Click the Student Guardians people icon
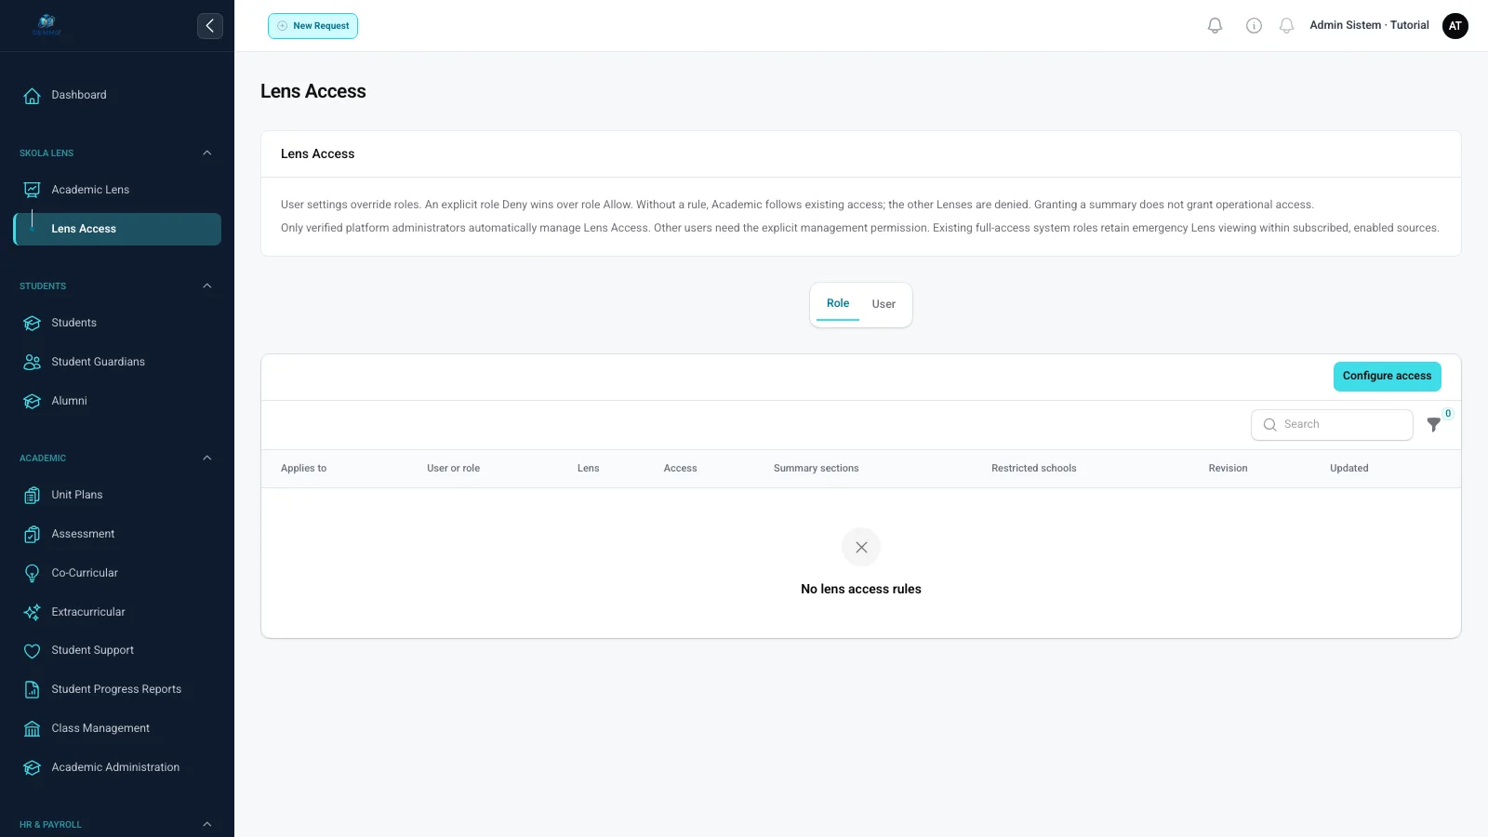1488x837 pixels. tap(32, 362)
